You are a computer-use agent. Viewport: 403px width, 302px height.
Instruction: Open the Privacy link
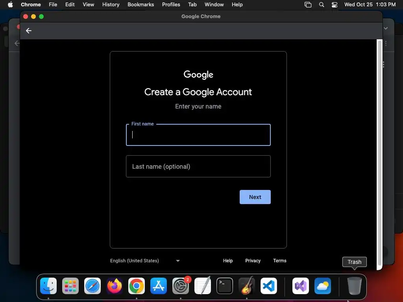coord(253,261)
